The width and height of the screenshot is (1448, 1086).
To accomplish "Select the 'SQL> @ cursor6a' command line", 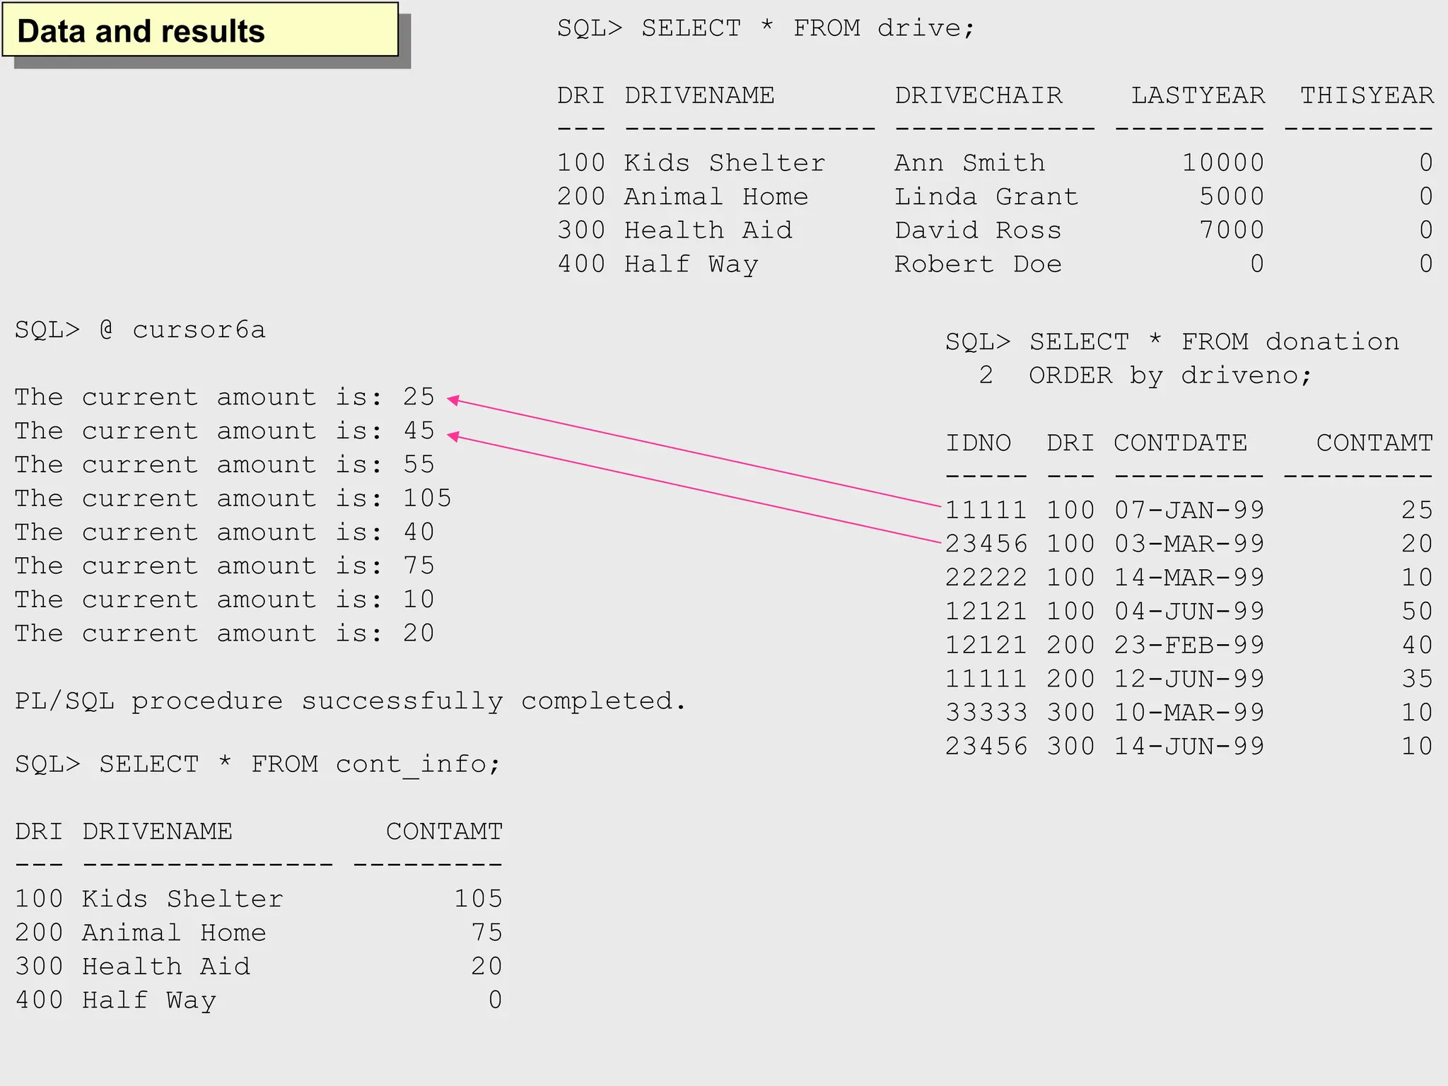I will [x=140, y=330].
